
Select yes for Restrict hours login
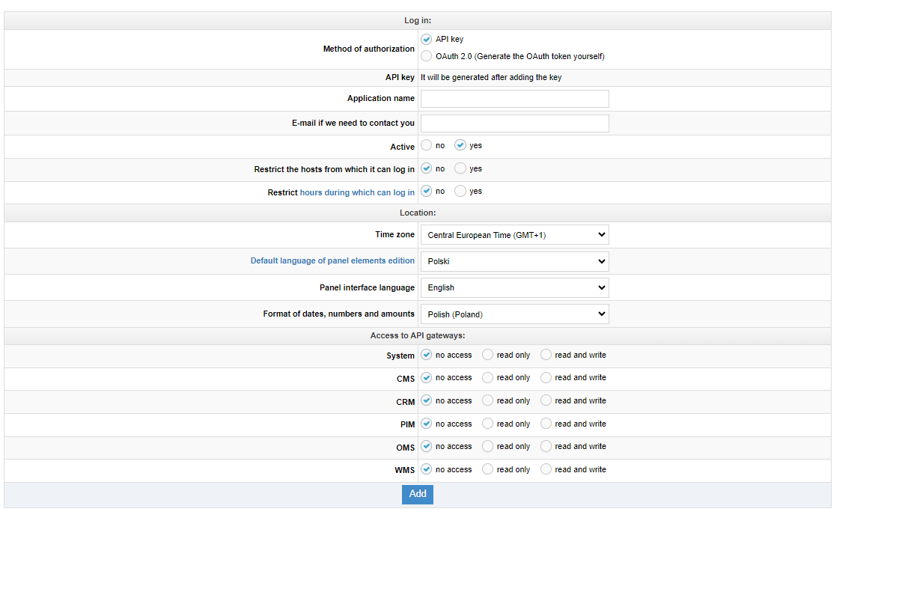[x=460, y=191]
